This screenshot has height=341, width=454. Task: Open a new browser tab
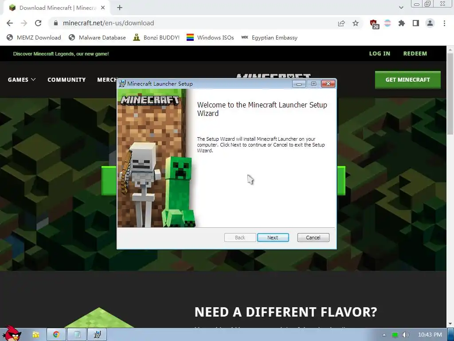pyautogui.click(x=120, y=8)
